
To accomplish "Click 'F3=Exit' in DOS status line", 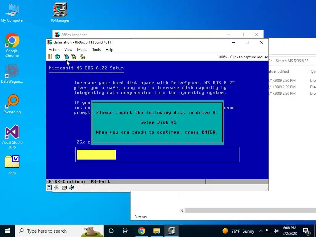I will [x=100, y=181].
